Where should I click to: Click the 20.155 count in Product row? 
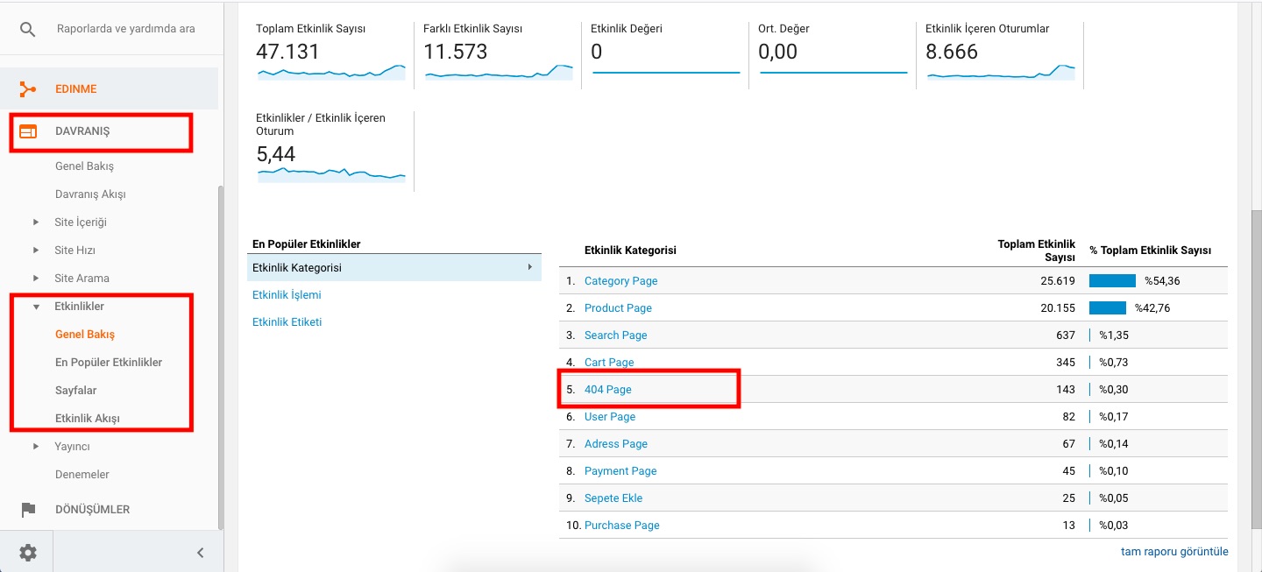click(1057, 308)
